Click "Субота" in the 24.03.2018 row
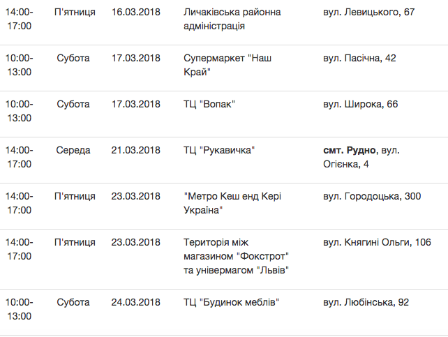448x337 pixels. point(73,302)
